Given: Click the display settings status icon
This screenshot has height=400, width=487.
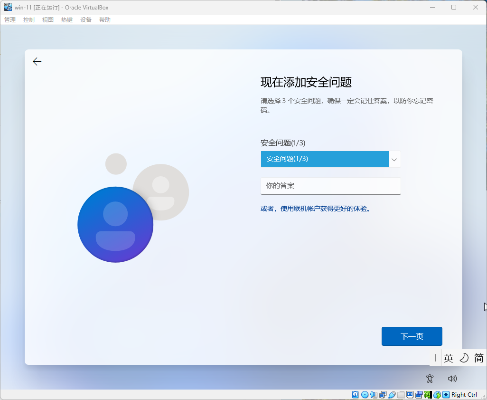Looking at the screenshot, I should click(x=410, y=395).
